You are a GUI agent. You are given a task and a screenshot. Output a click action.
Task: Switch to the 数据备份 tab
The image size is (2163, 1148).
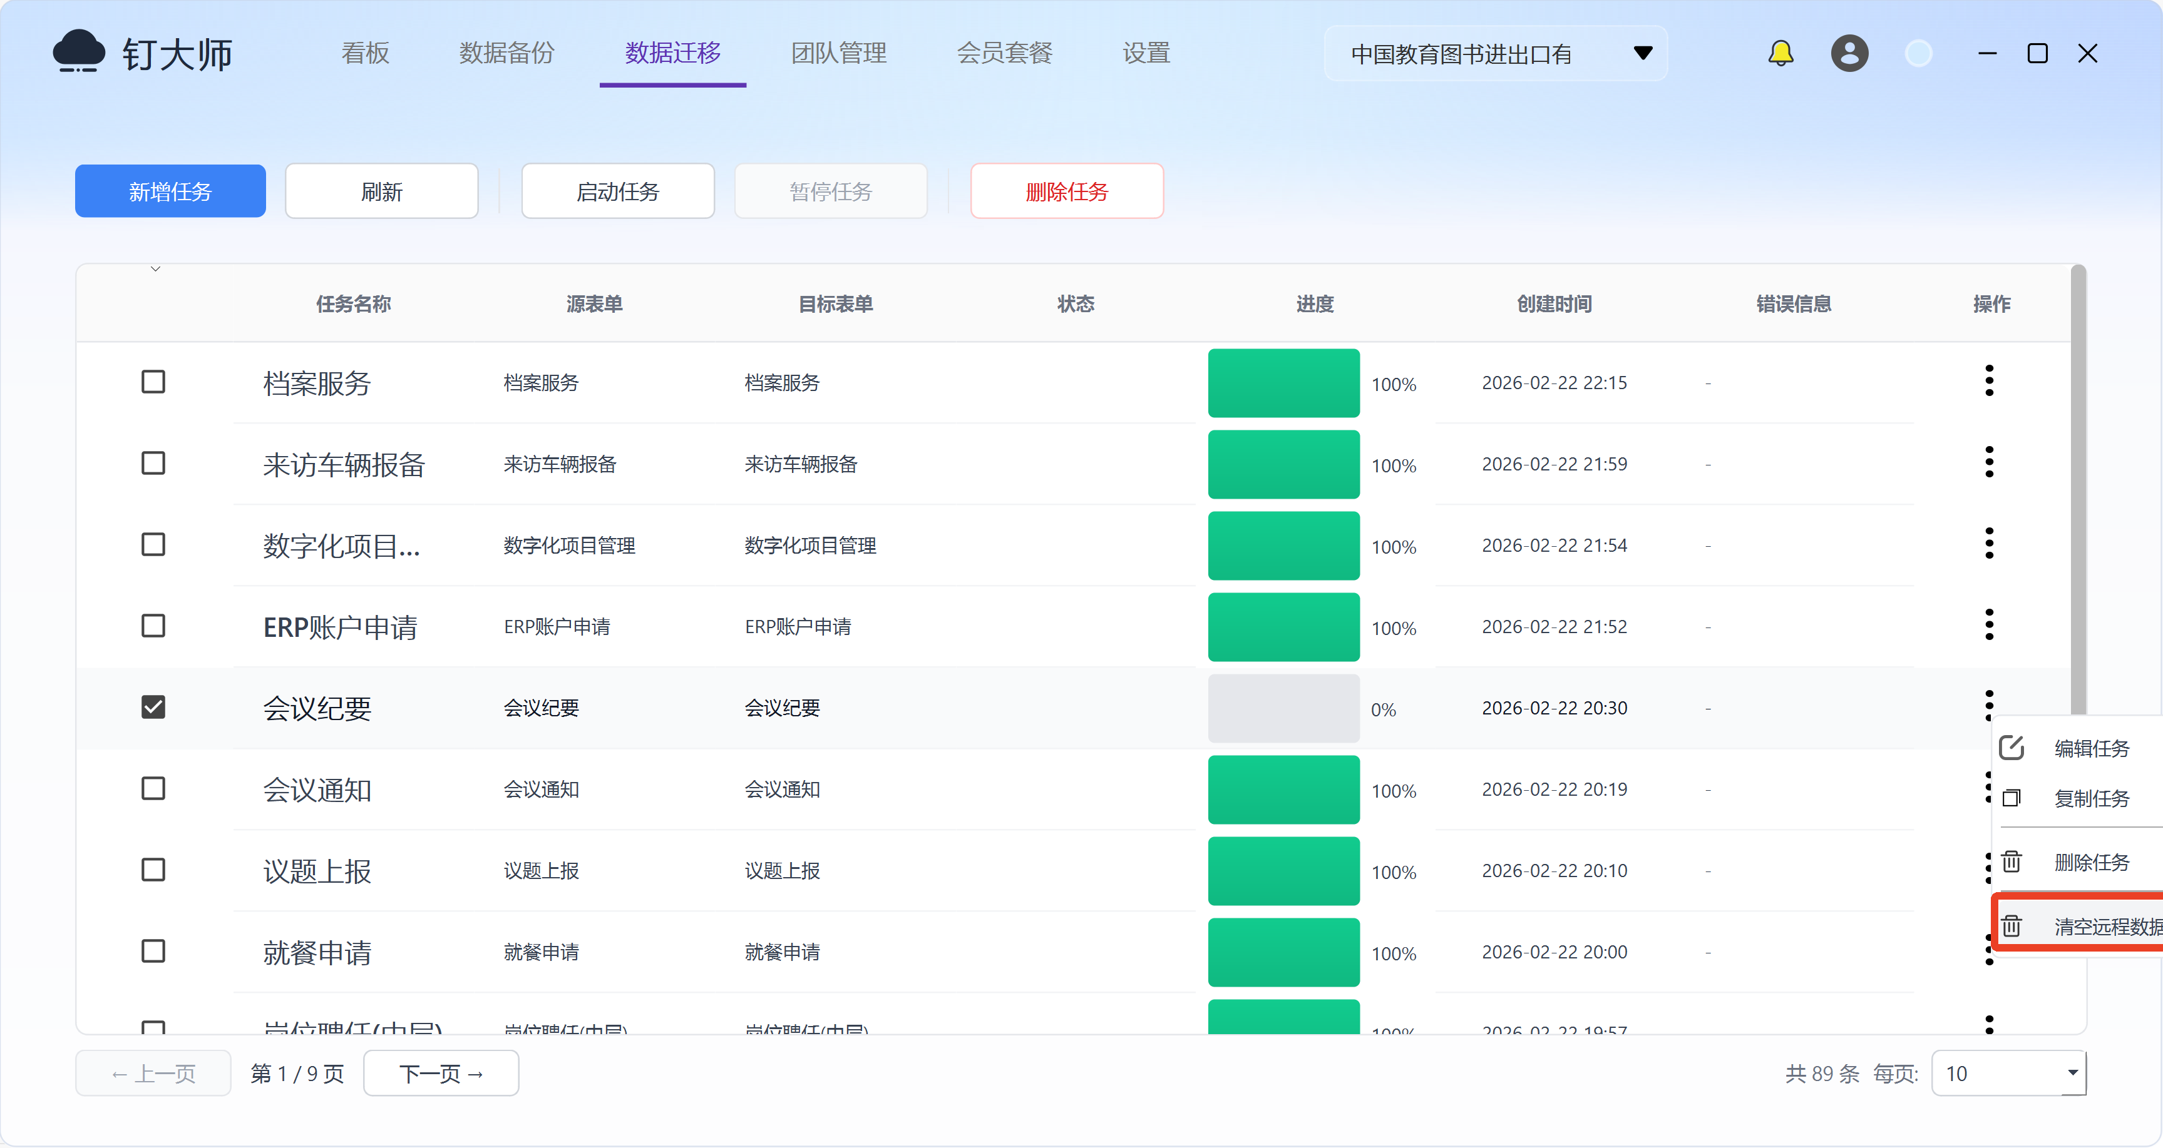(506, 53)
